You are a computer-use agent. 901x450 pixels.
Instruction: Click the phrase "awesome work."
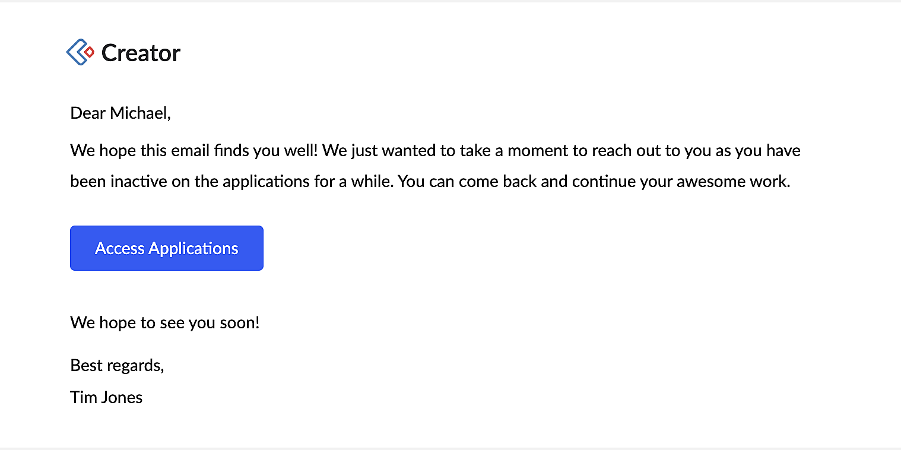point(734,181)
